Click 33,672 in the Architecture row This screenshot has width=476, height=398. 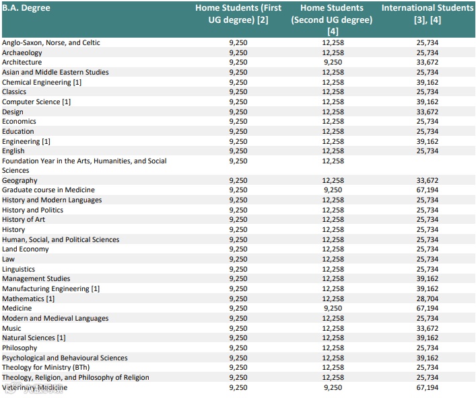click(427, 62)
